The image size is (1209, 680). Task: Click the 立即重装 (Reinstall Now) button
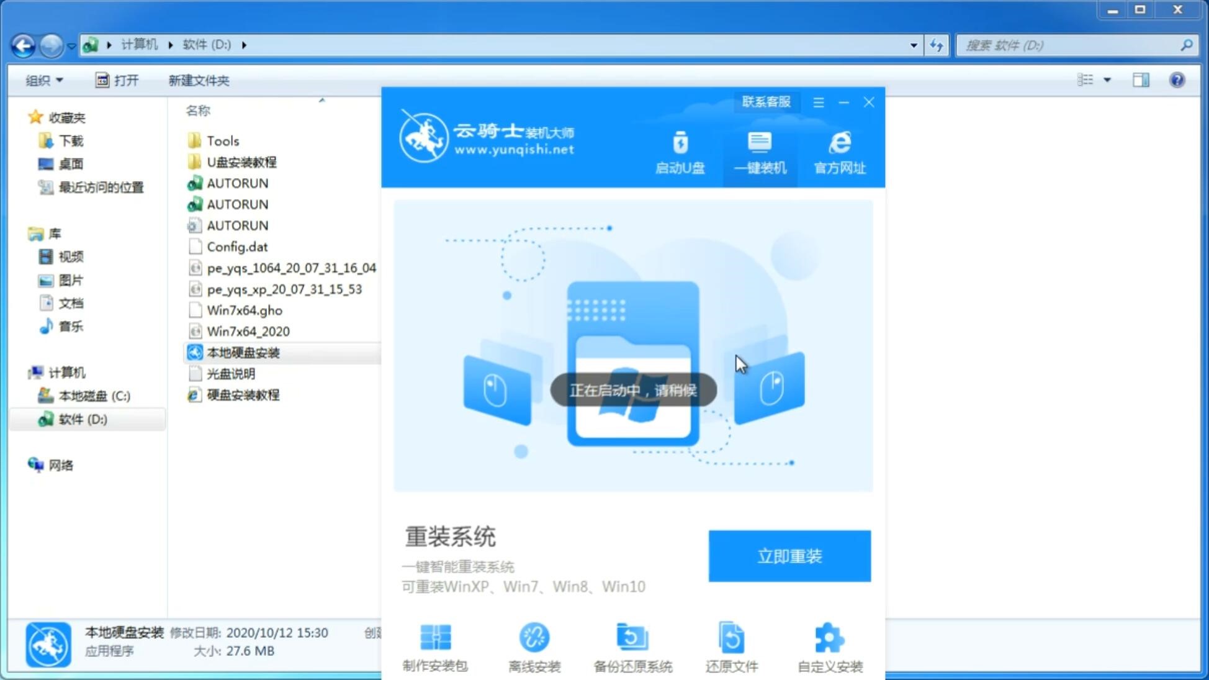(789, 555)
